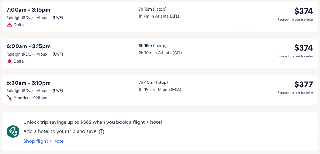The height and width of the screenshot is (154, 320).
Task: Click the 2h 10m in Atlanta layover text
Action: [x=160, y=53]
